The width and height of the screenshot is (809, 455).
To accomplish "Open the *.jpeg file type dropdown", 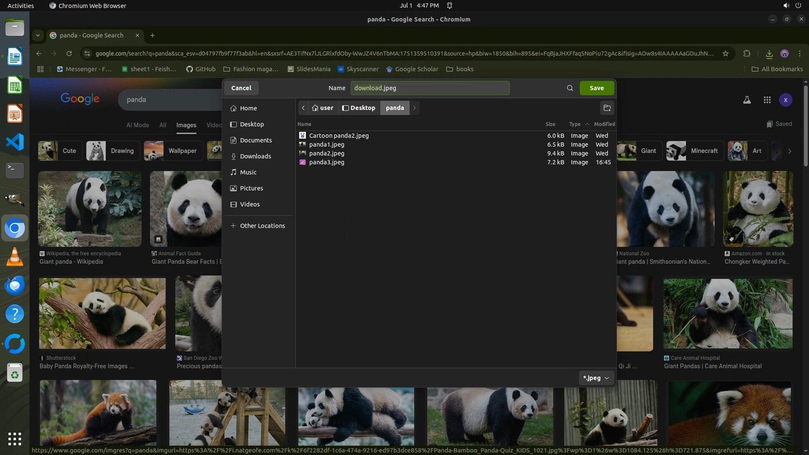I will [596, 378].
